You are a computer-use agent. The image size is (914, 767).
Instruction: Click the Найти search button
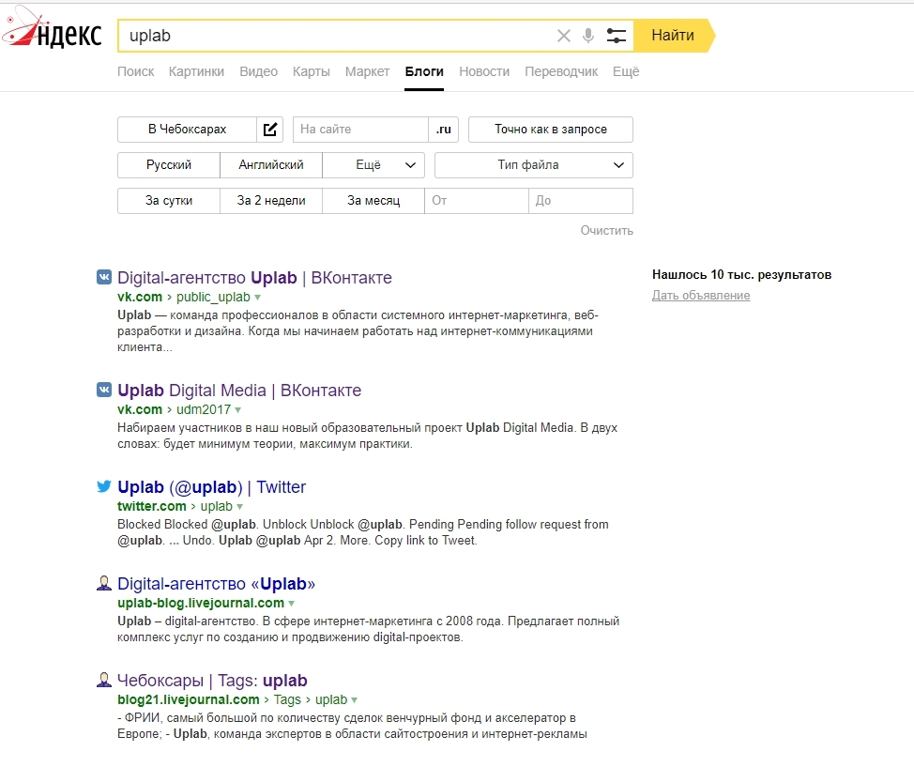673,36
